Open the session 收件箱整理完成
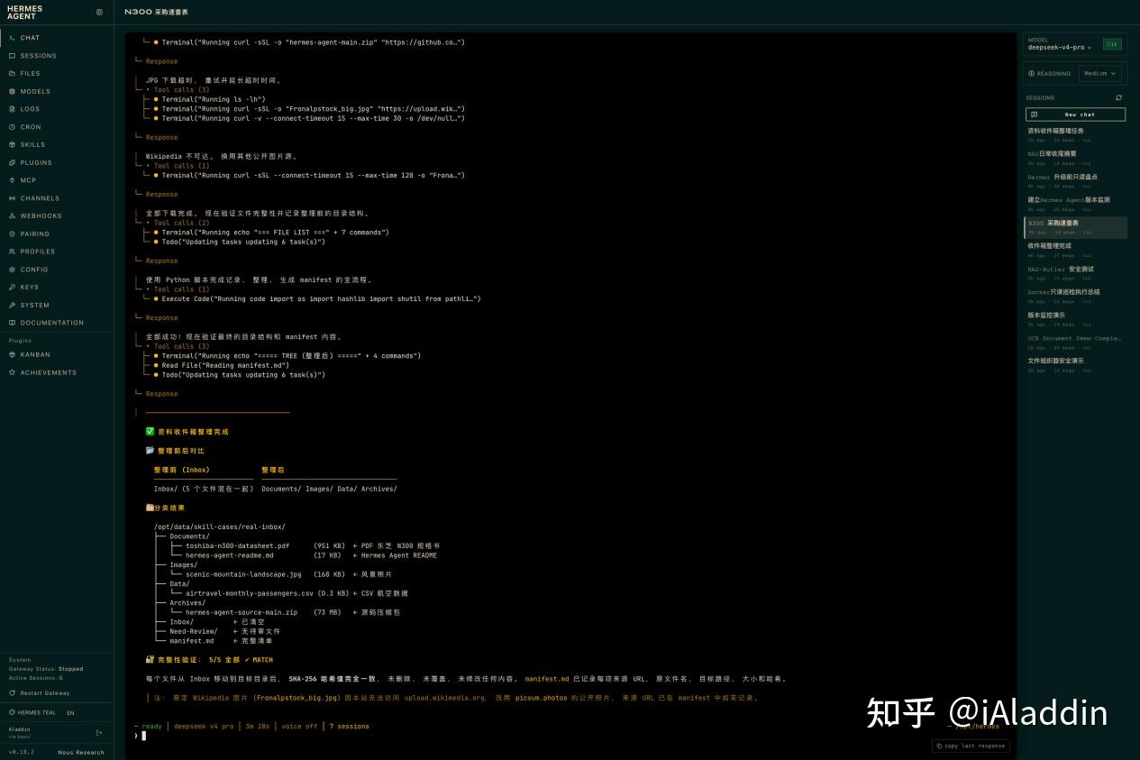 coord(1075,250)
